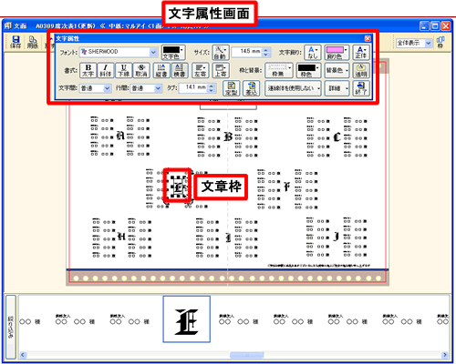Click the 定型 template icon

click(x=232, y=88)
